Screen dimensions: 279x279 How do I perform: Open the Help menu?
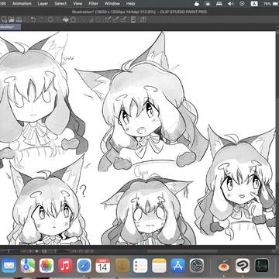130,4
